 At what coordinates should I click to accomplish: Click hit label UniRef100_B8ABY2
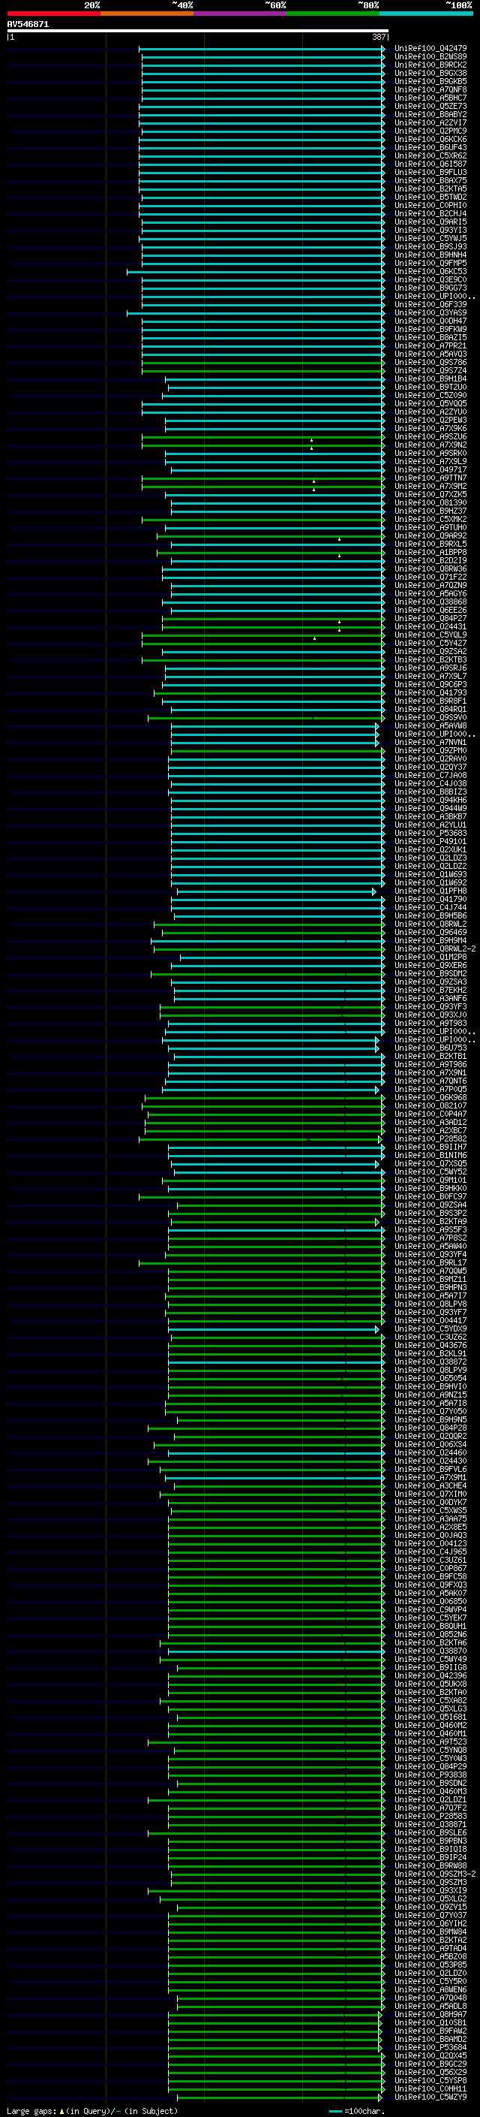click(430, 114)
